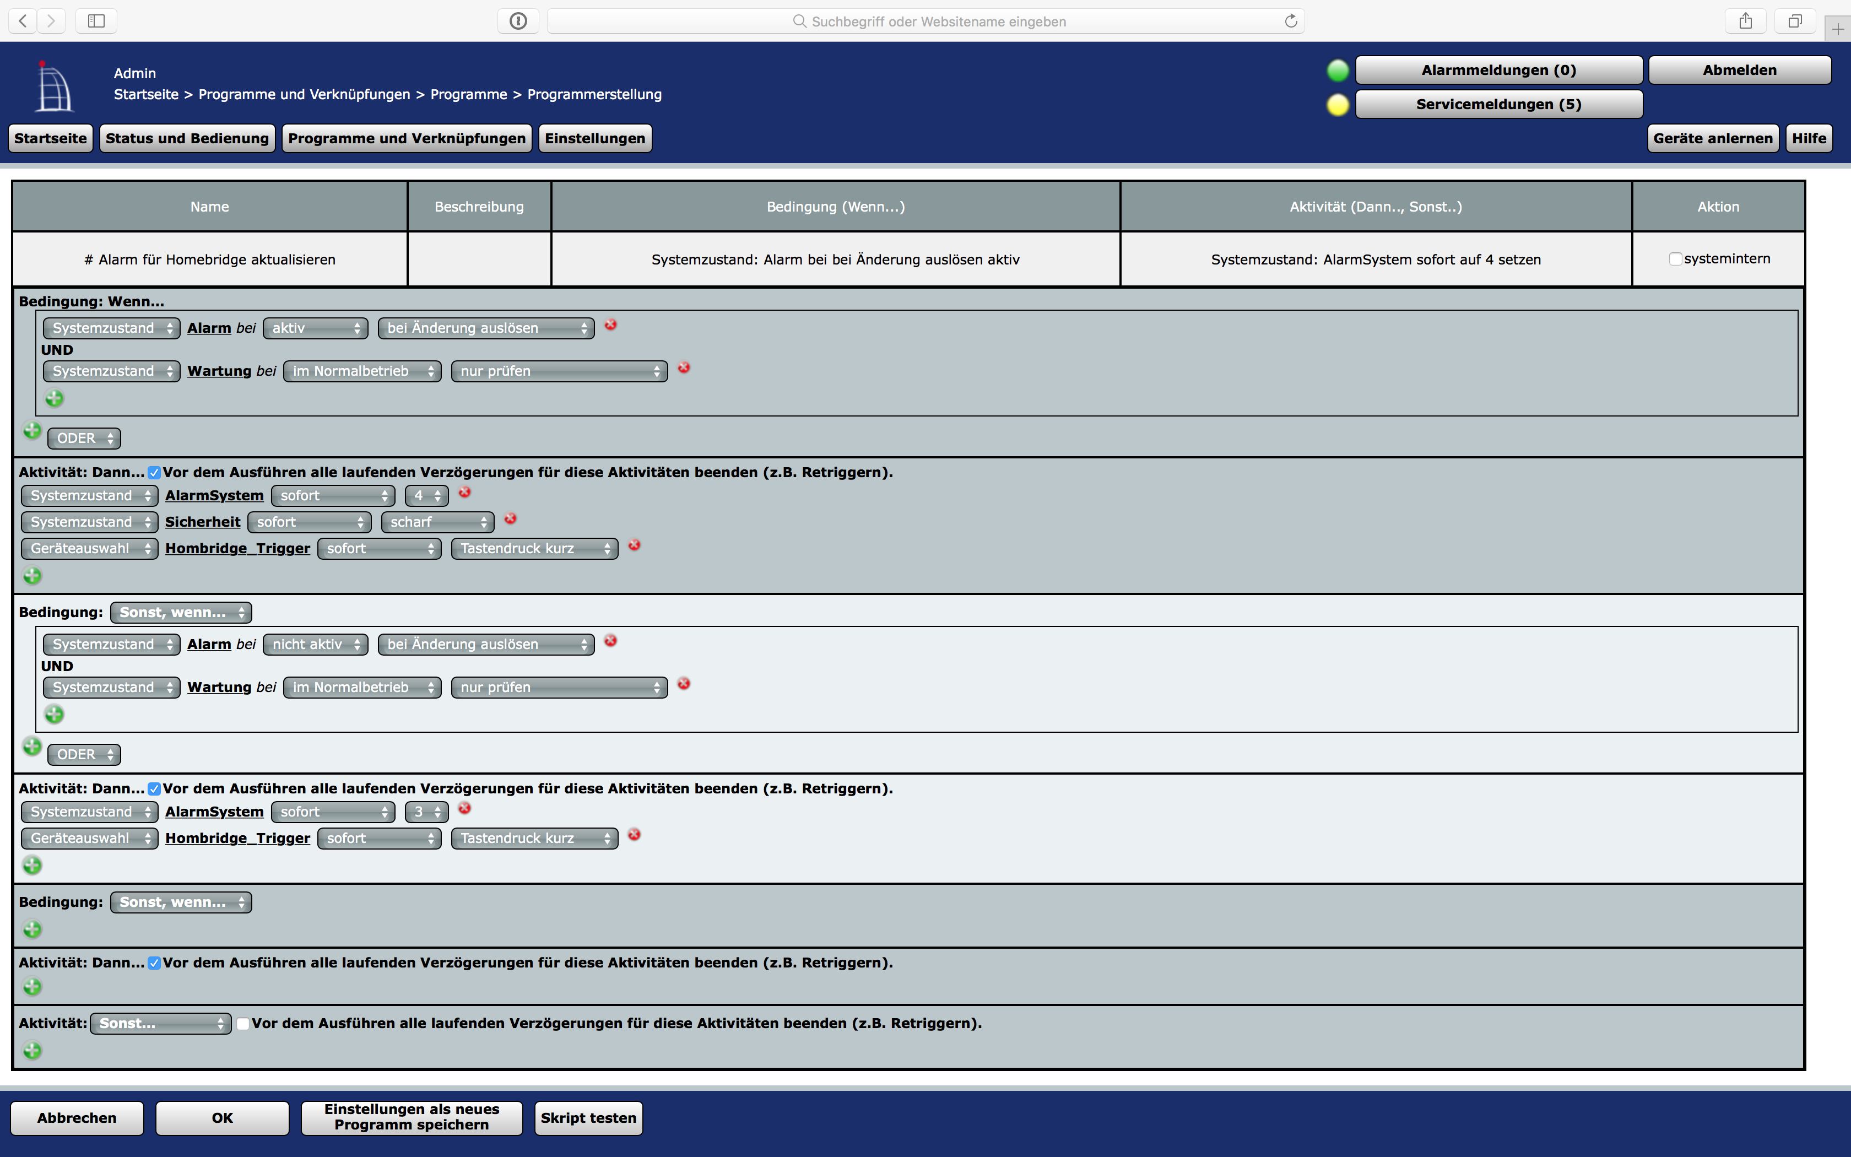The height and width of the screenshot is (1157, 1851).
Task: Remove the Wartung condition with red delete icon
Action: 683,368
